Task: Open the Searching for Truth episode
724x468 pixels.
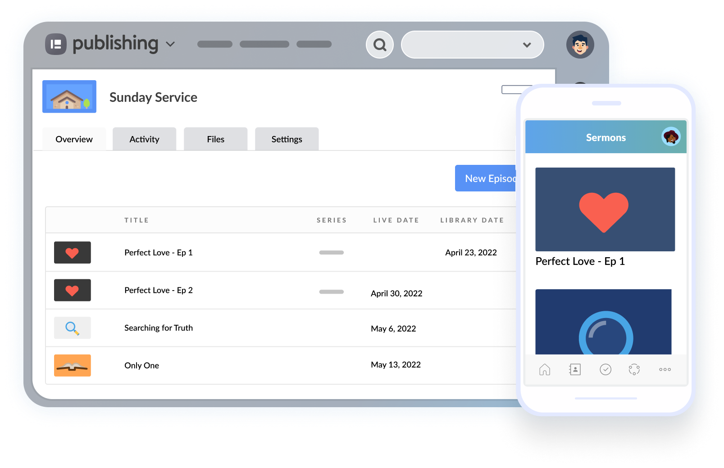Action: tap(158, 328)
